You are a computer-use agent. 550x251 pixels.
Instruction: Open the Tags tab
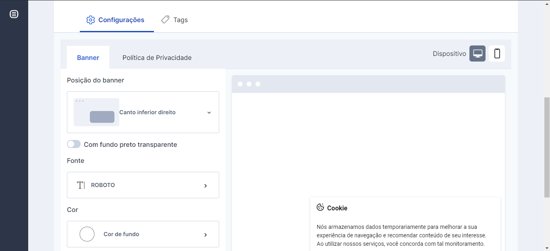(174, 20)
